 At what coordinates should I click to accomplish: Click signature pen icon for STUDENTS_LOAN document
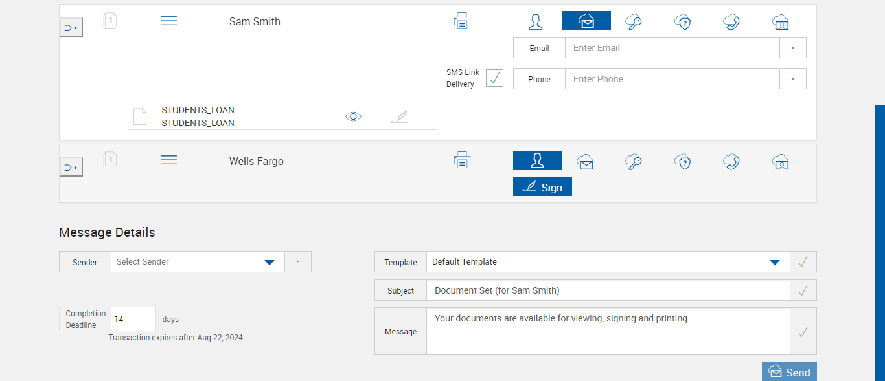click(x=400, y=116)
